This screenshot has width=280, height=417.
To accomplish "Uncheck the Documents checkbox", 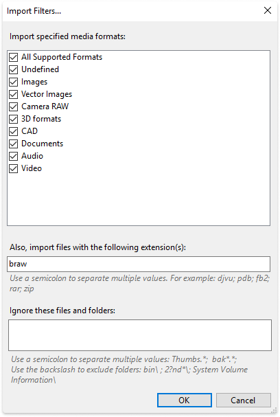I will click(x=14, y=144).
